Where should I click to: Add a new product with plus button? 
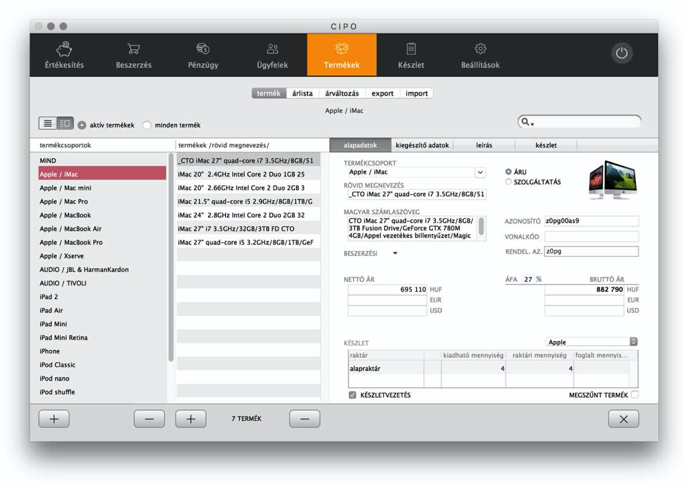tap(191, 419)
